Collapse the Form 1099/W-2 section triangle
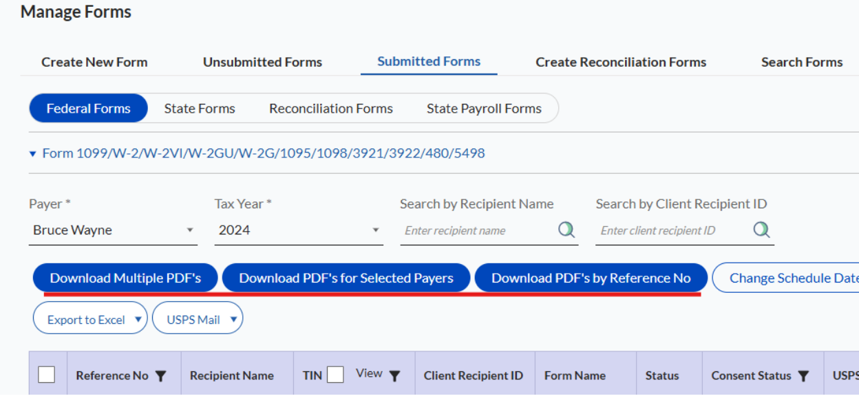The width and height of the screenshot is (859, 396). tap(32, 153)
